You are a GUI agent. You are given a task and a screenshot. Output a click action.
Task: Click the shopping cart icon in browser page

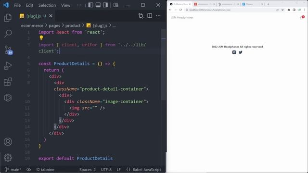tap(302, 17)
